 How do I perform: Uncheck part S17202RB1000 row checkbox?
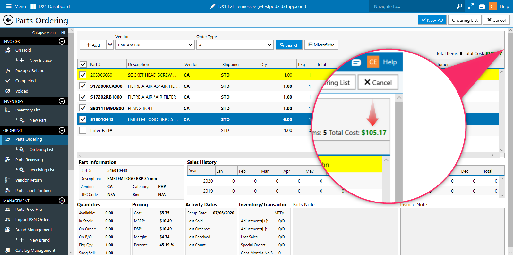tap(83, 97)
